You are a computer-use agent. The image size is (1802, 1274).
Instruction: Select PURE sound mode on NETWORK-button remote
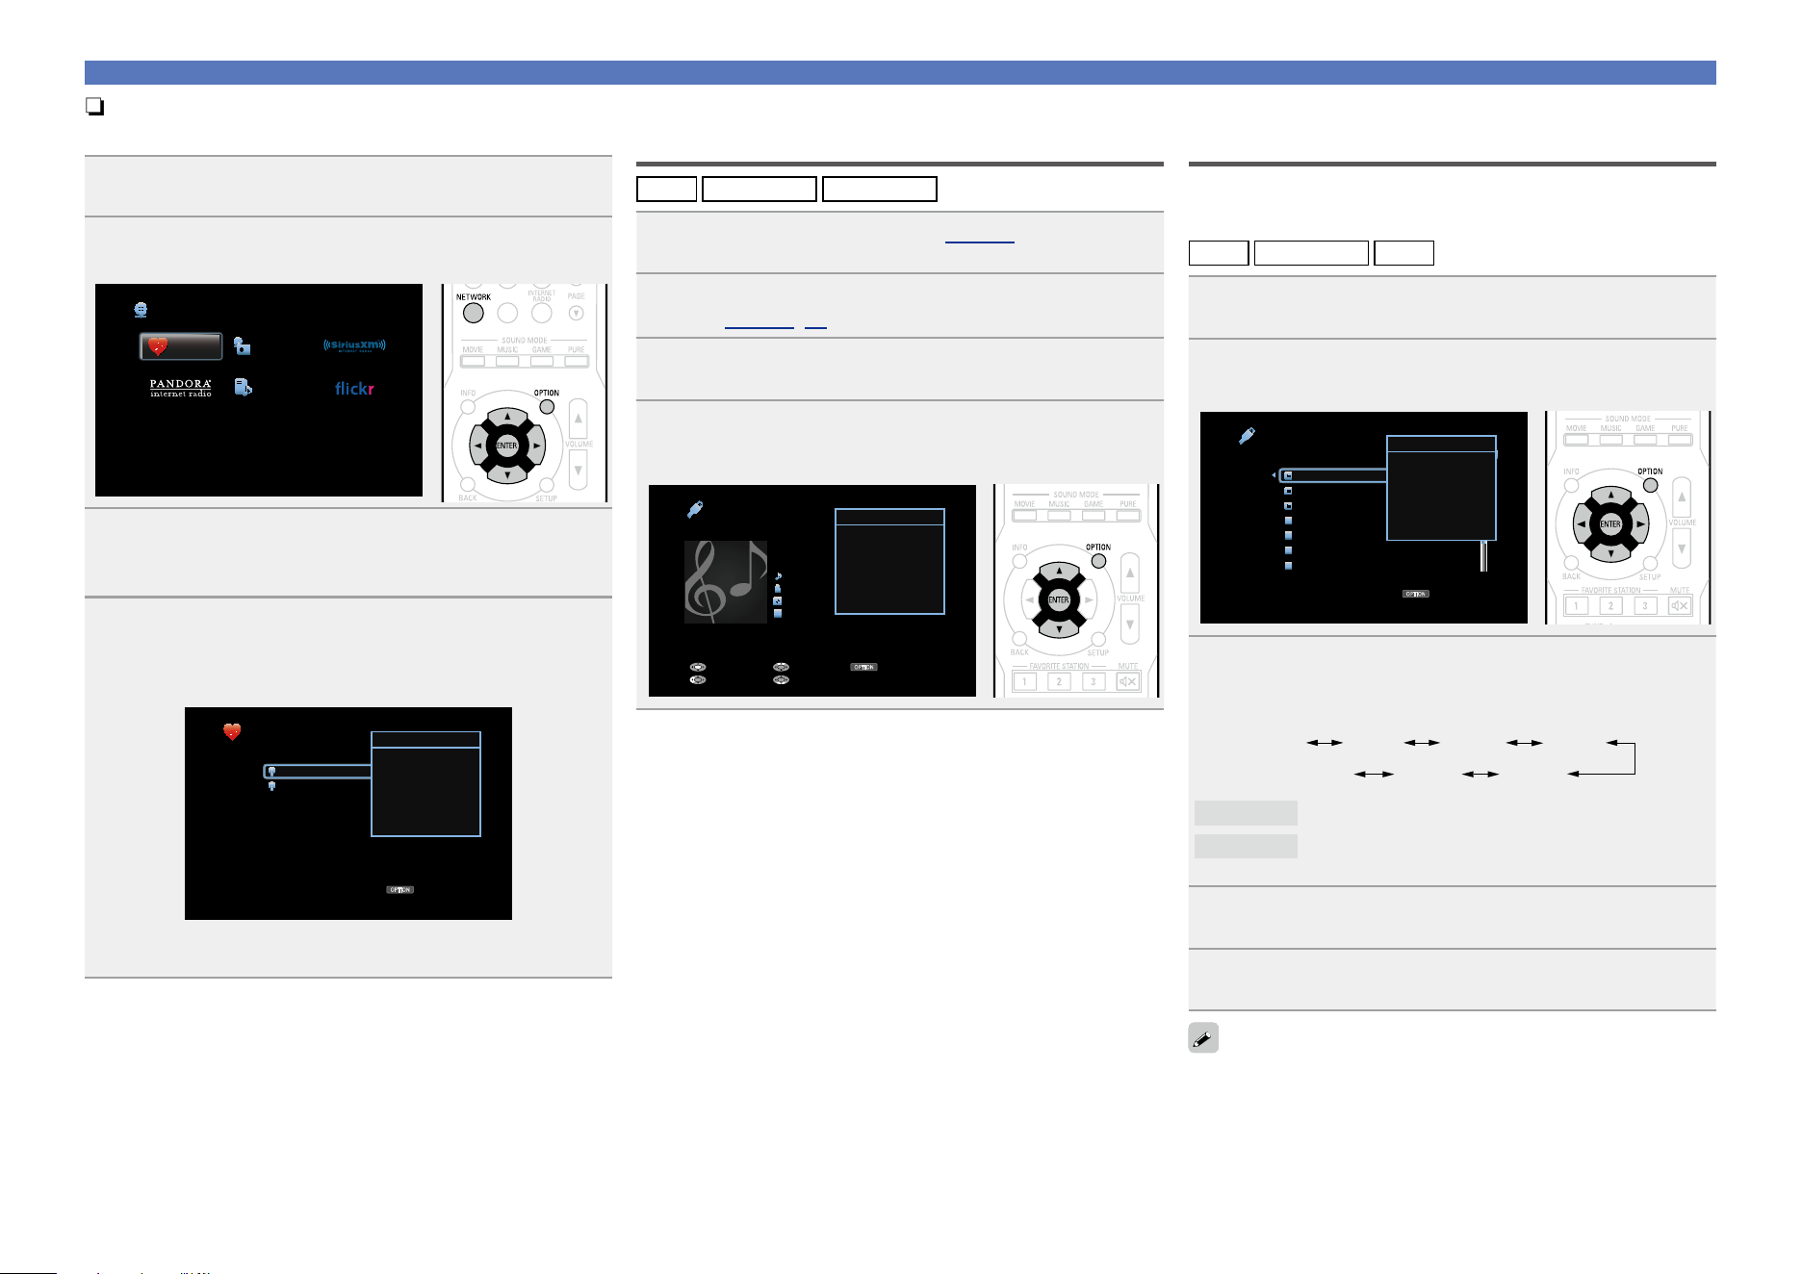(x=576, y=362)
